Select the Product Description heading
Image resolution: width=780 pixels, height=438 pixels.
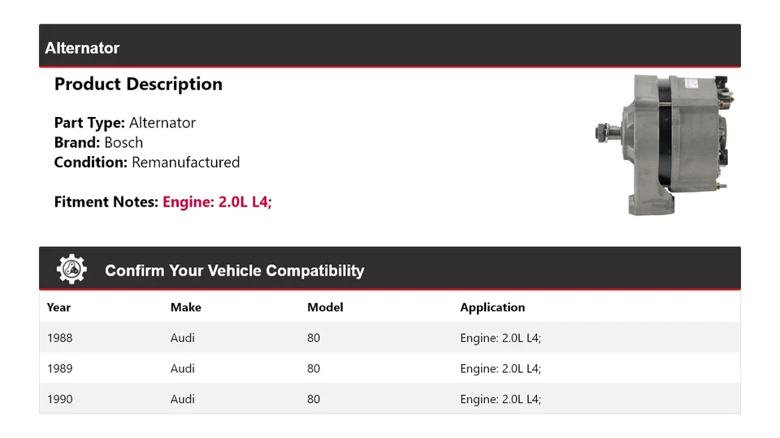pyautogui.click(x=138, y=85)
